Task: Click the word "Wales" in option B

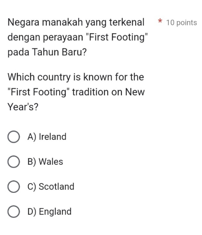Action: 51,162
